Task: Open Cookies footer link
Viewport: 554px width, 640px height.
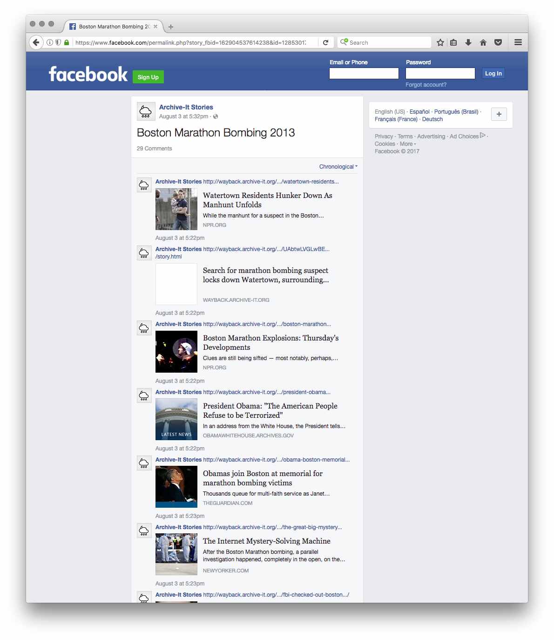Action: 385,144
